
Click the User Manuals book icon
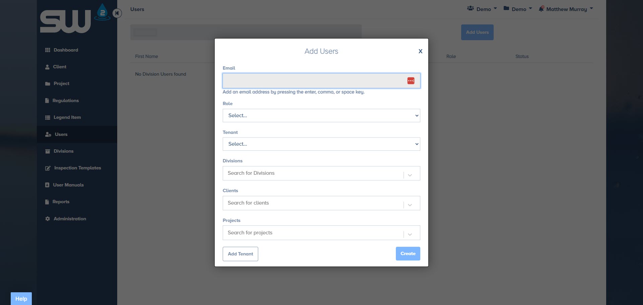47,185
